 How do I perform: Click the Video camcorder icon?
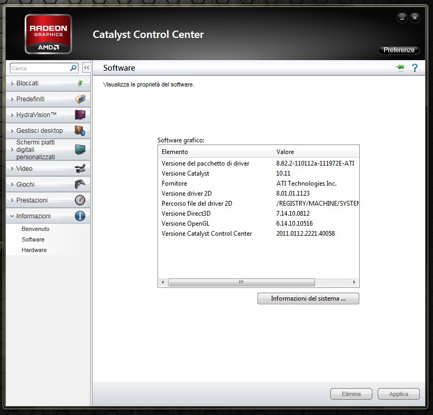80,168
